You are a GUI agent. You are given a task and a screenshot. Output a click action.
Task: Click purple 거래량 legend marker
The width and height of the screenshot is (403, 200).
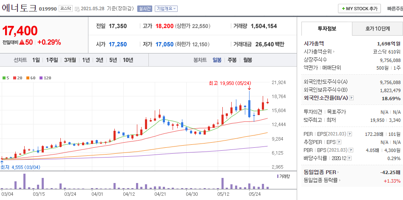[x=278, y=176]
